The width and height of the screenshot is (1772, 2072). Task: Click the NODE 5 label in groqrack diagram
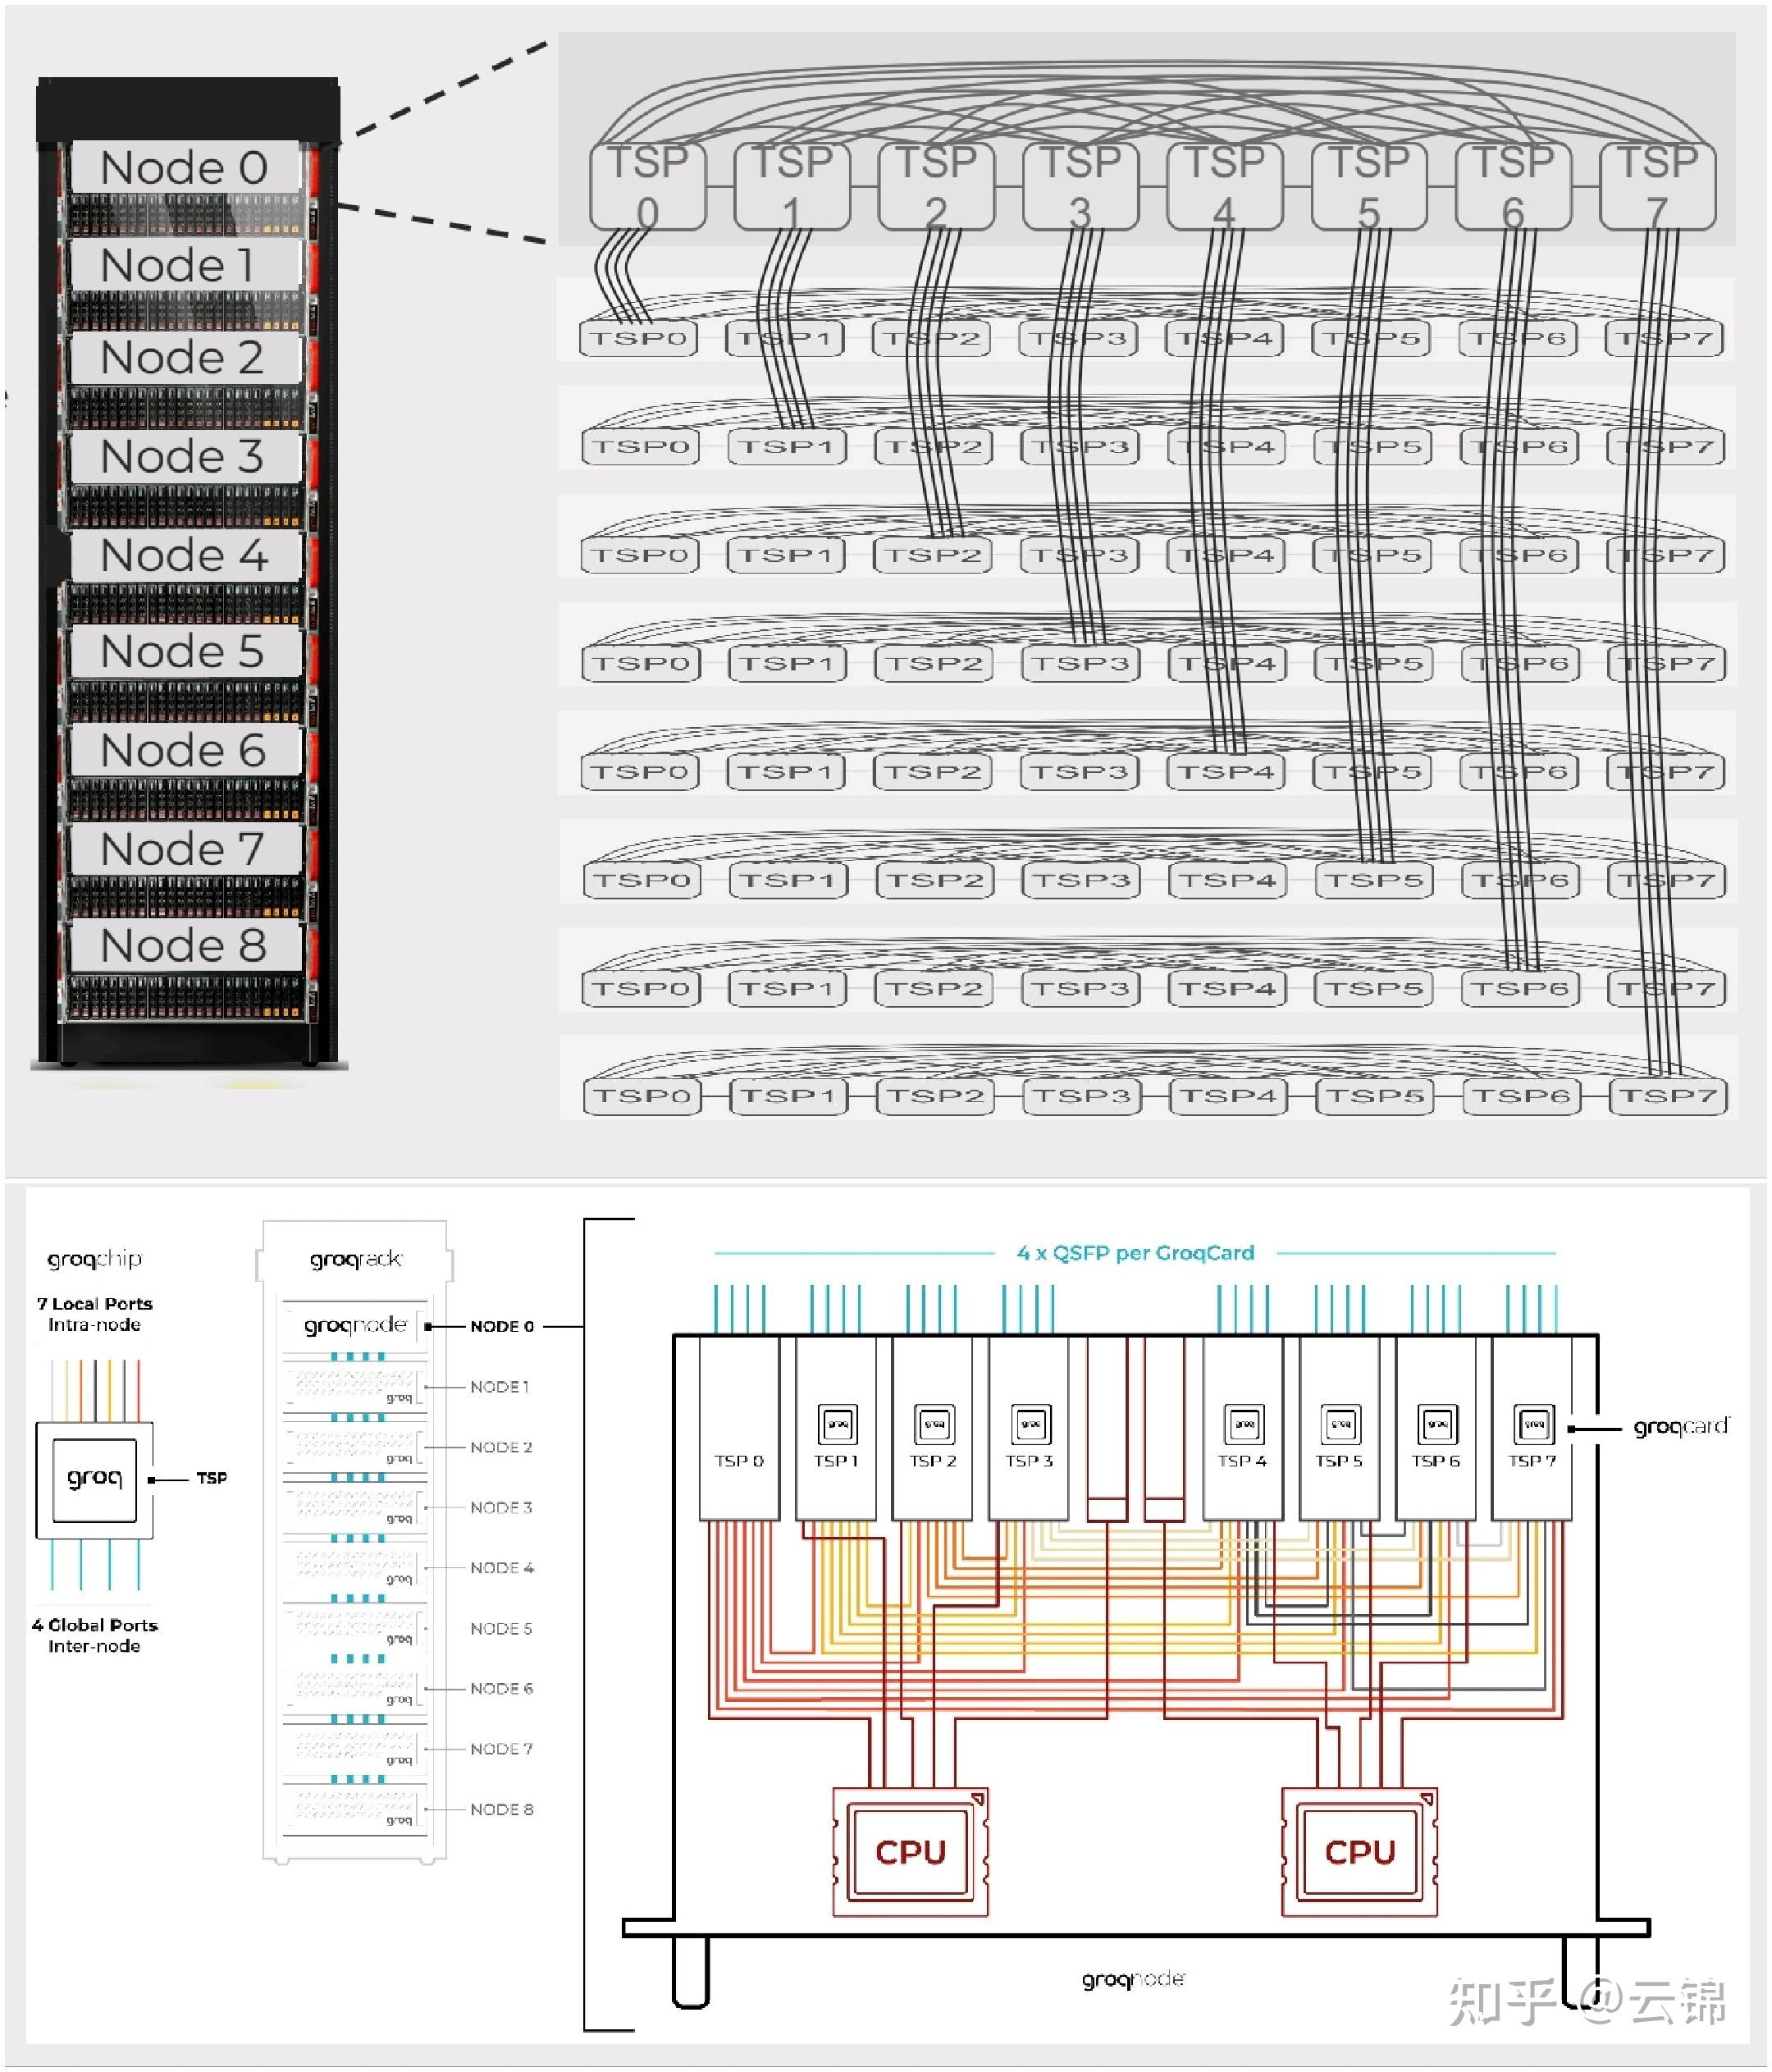point(501,1629)
